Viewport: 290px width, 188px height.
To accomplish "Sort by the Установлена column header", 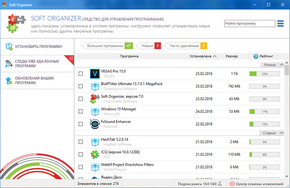I will 203,56.
